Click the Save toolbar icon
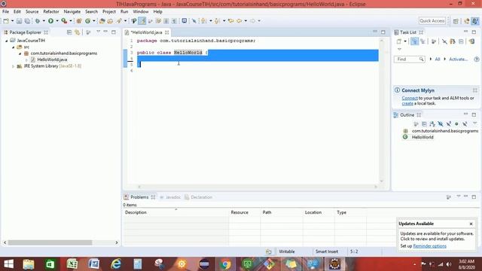Viewport: 482px width, 271px height. [x=19, y=21]
